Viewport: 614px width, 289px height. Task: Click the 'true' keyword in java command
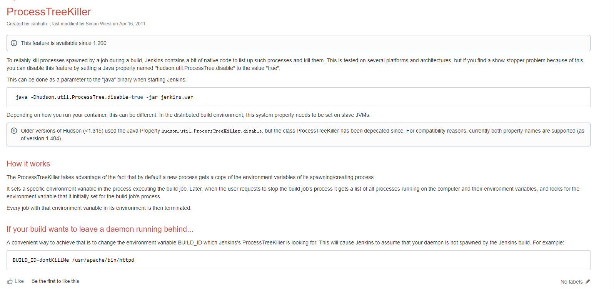137,97
